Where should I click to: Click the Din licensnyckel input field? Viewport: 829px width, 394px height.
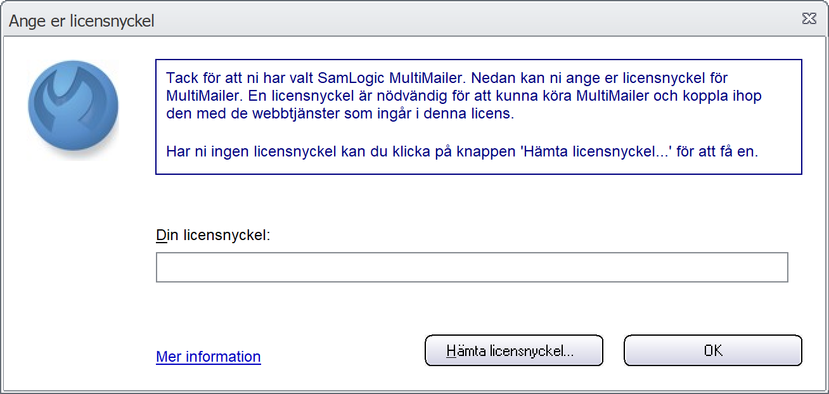(472, 267)
